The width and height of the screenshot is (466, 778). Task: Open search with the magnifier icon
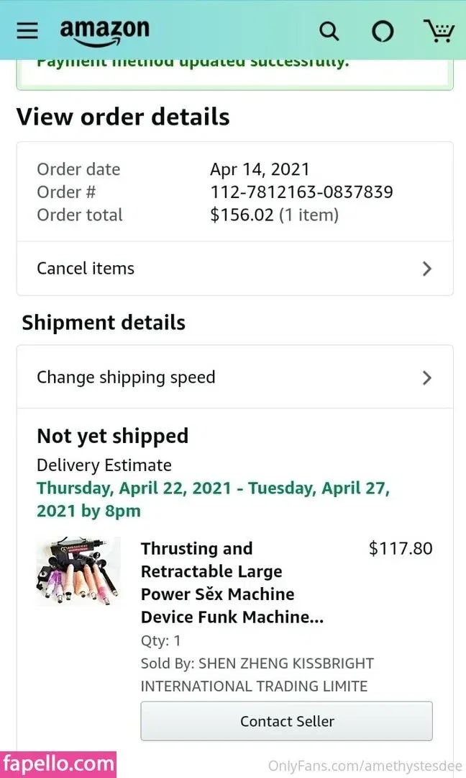tap(329, 31)
